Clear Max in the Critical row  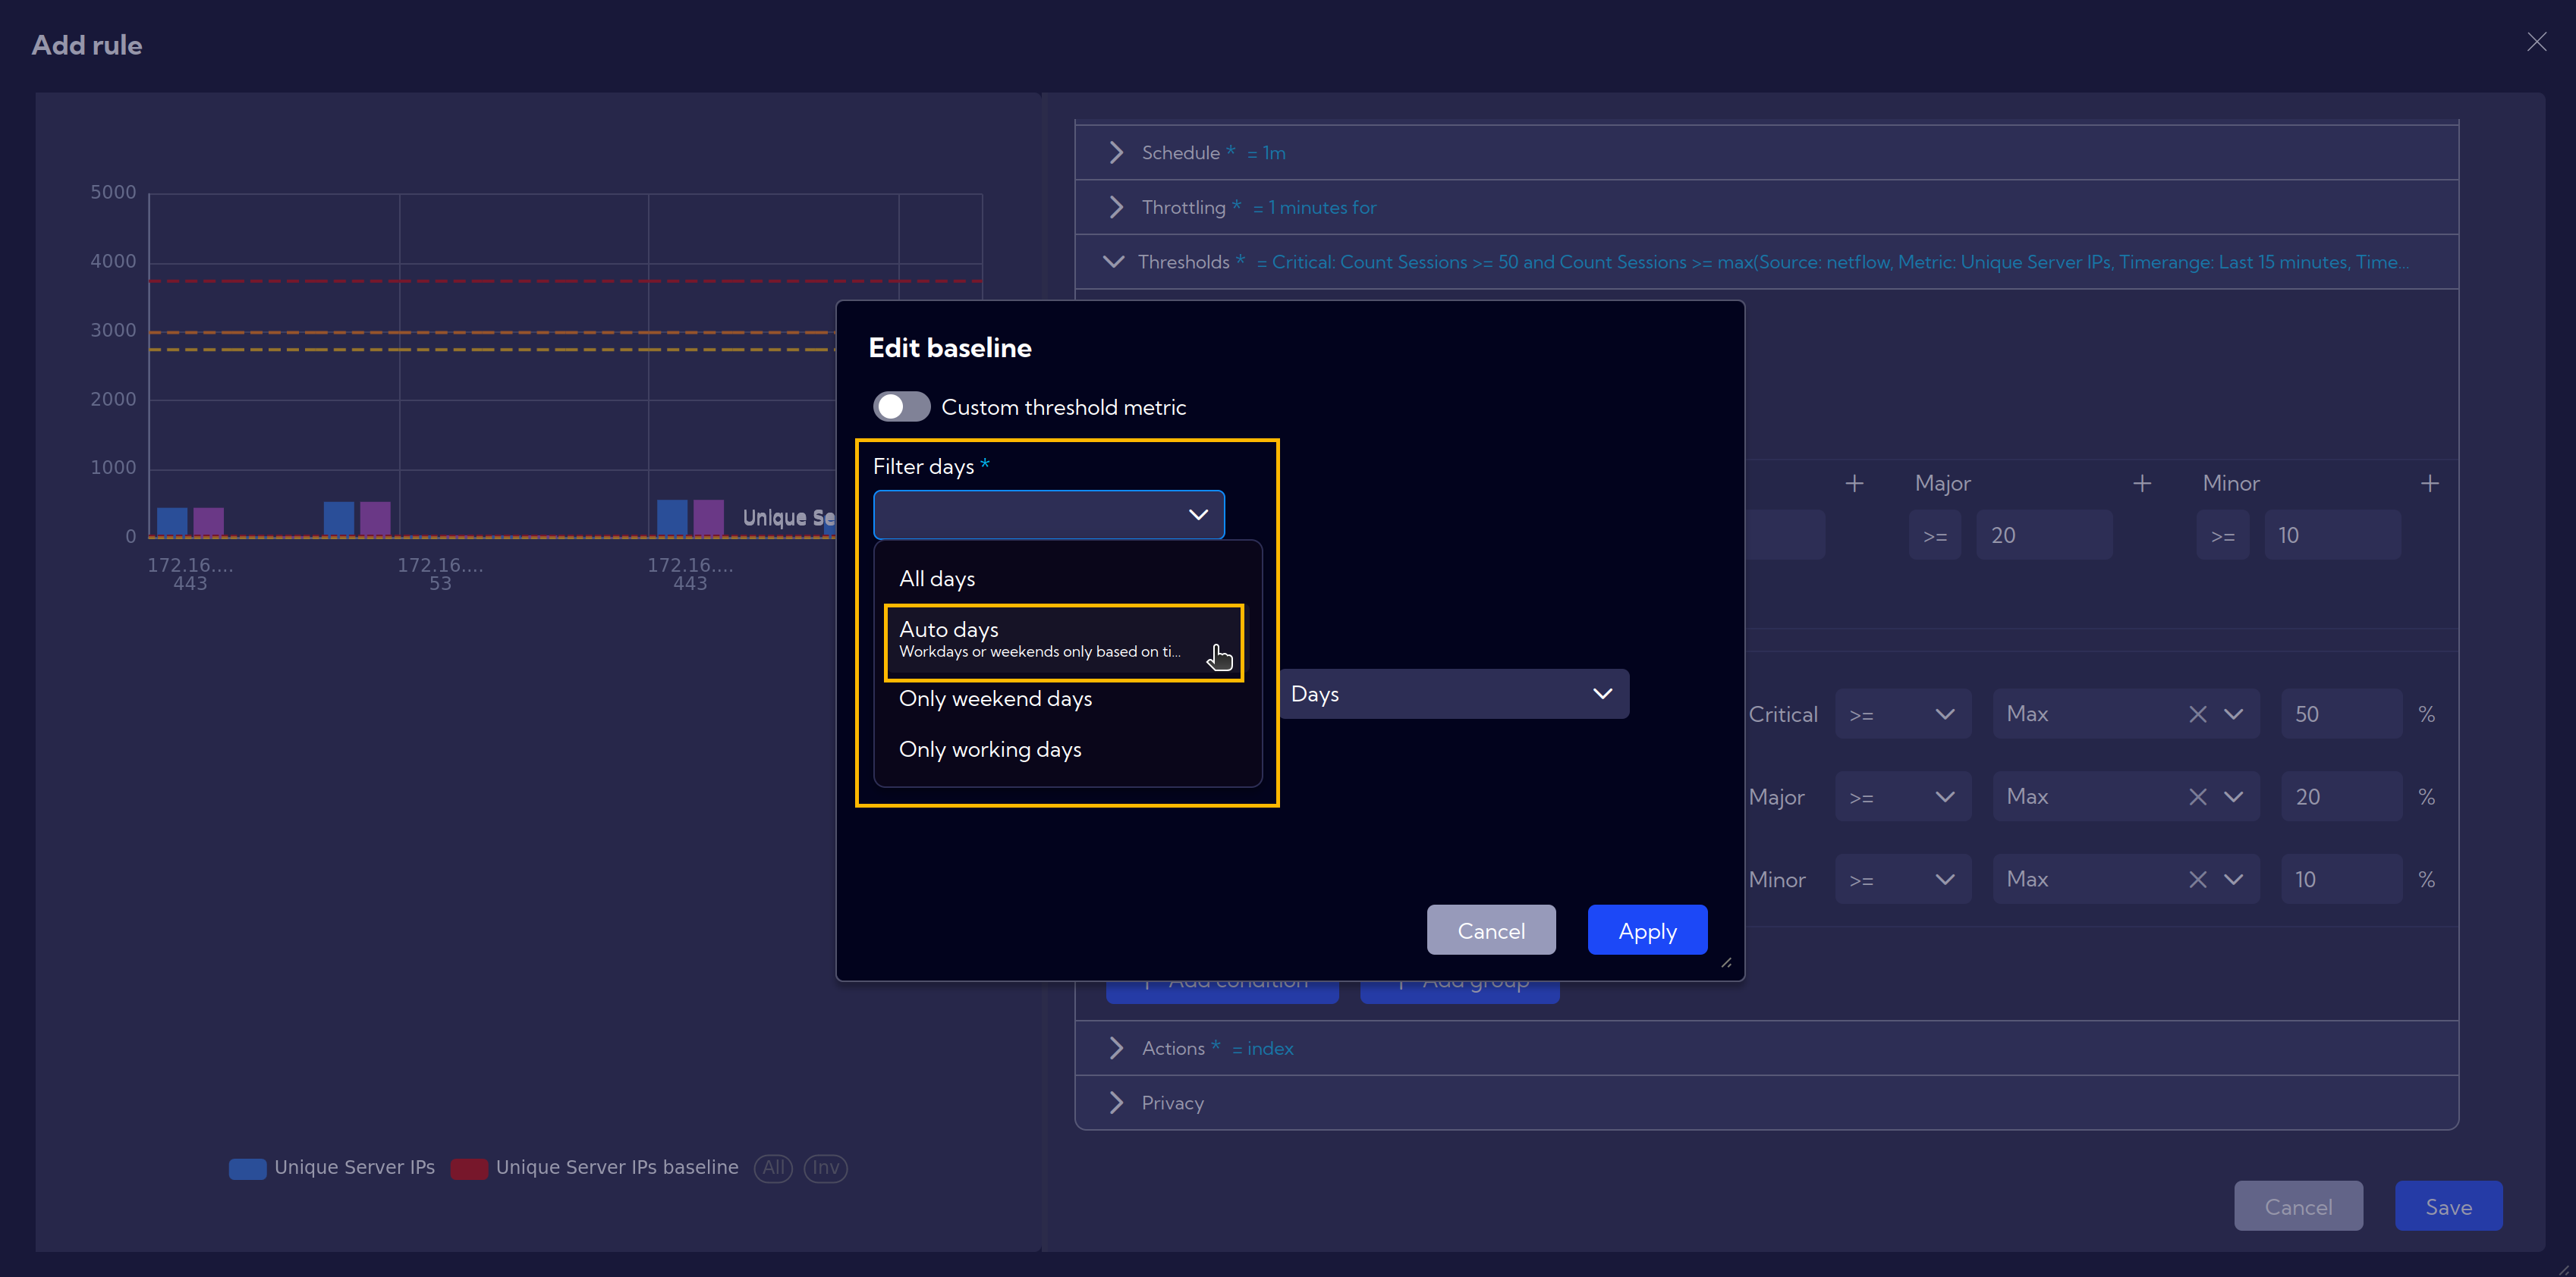tap(2197, 714)
